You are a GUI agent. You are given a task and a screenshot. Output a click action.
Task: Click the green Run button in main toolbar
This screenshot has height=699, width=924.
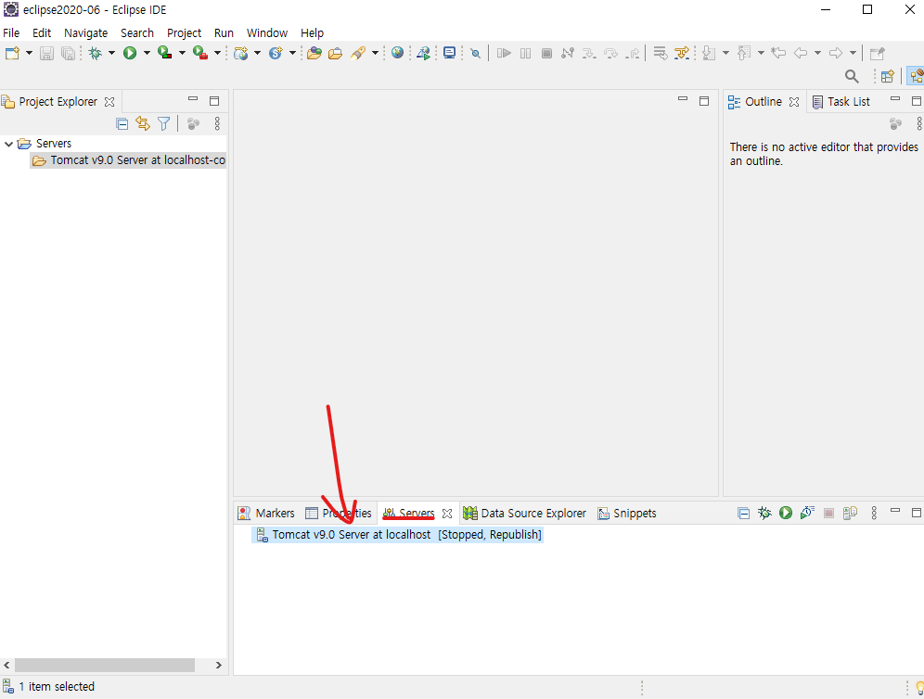130,53
